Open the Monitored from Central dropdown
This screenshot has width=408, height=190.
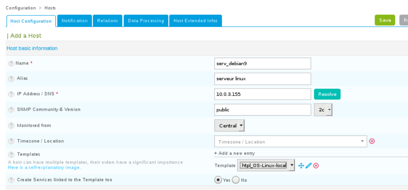(229, 125)
